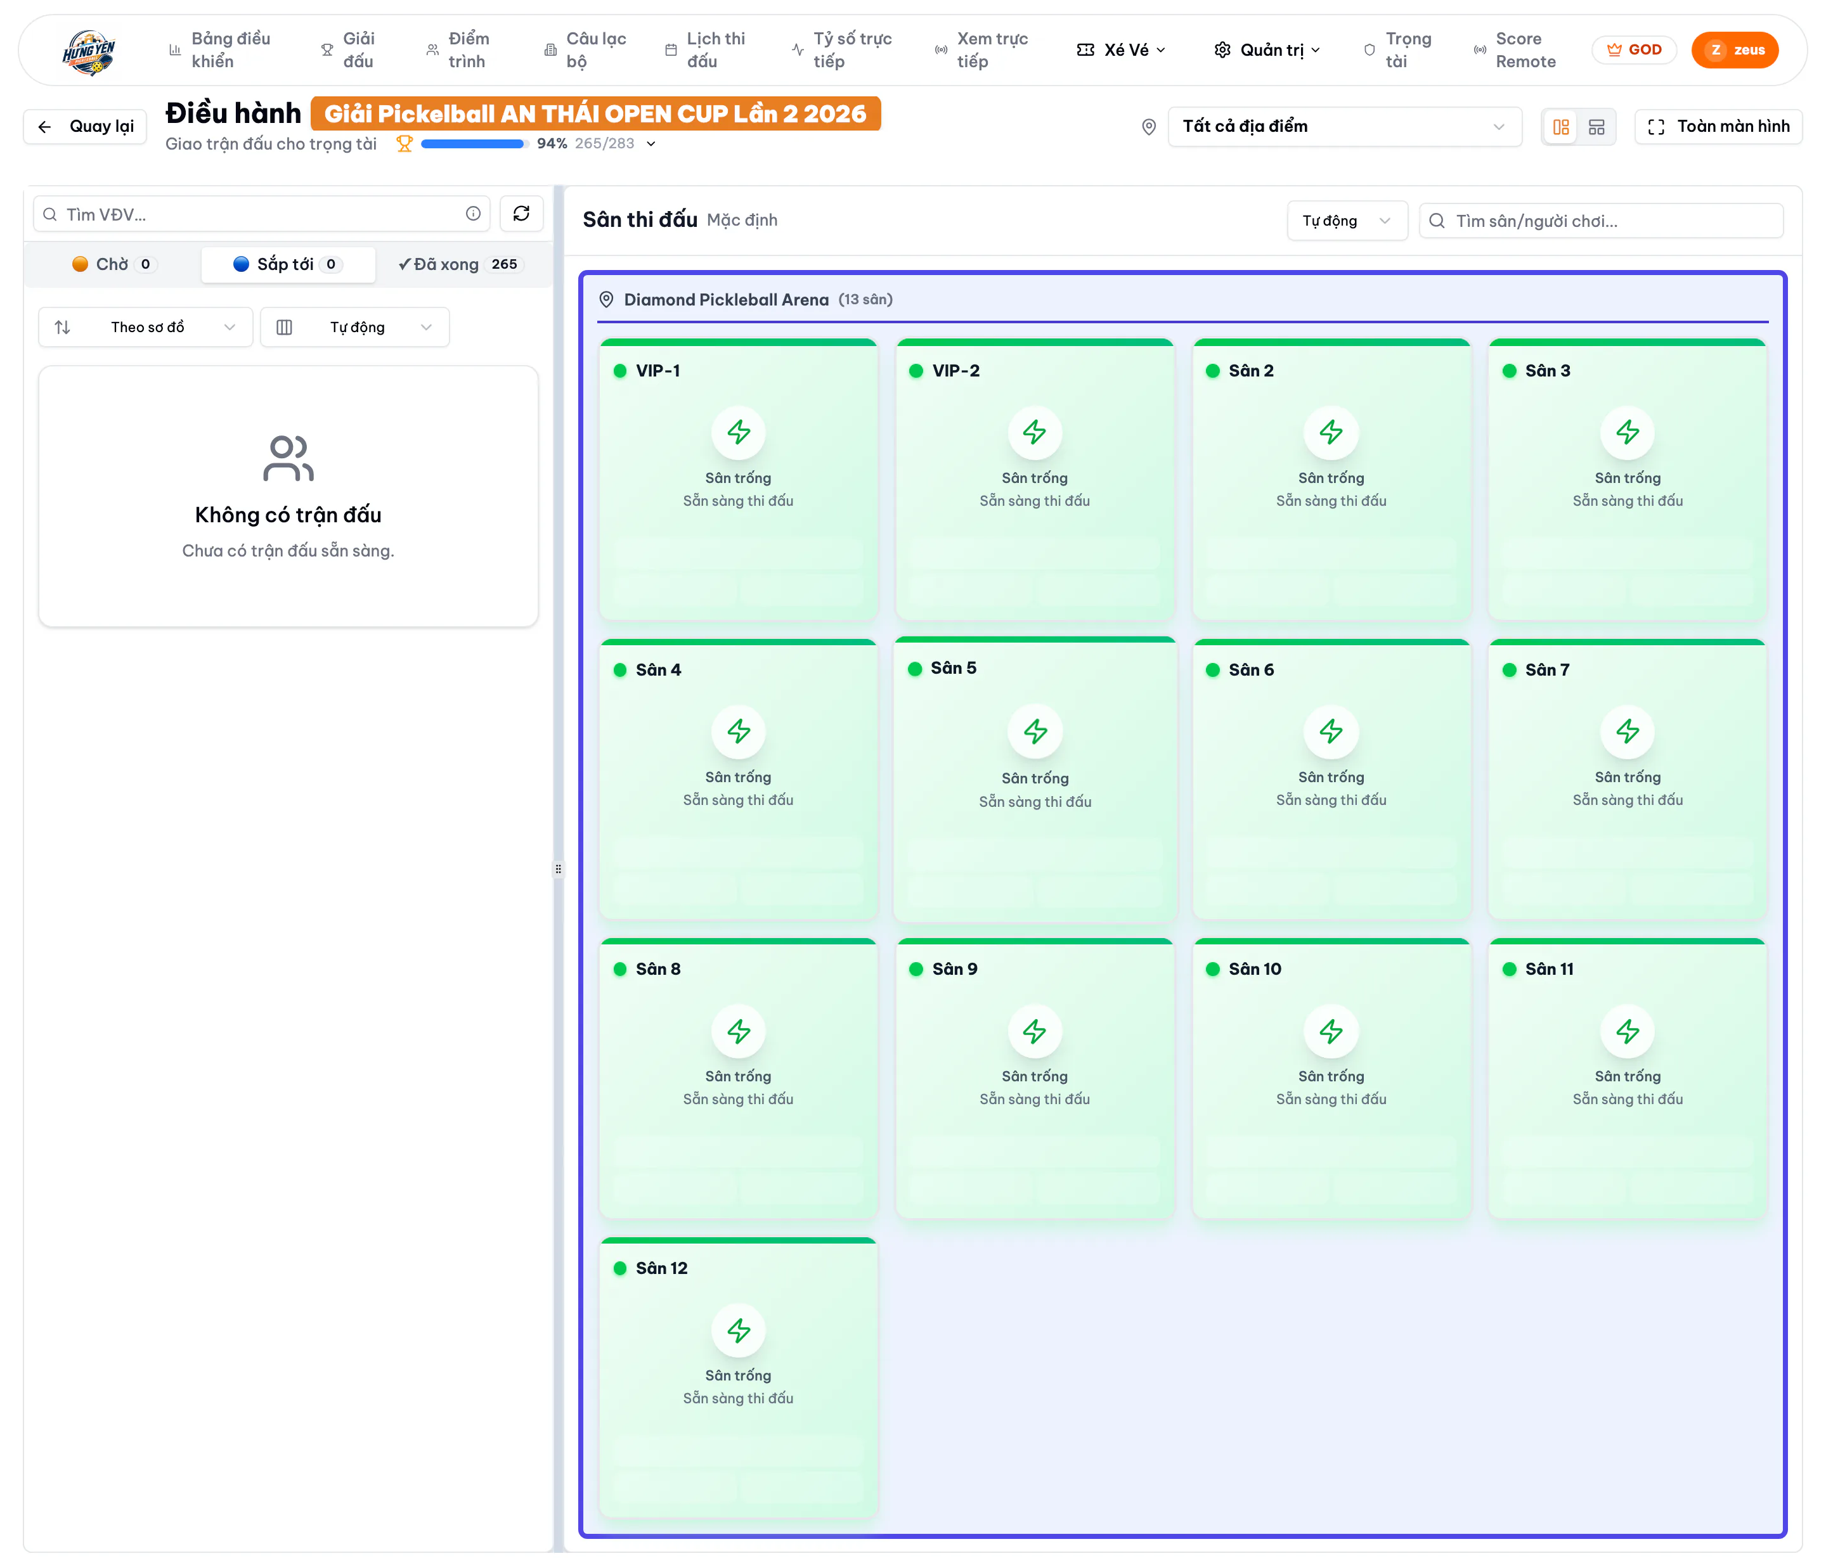Click lightning icon on Sân 3 card
This screenshot has width=1826, height=1563.
(1628, 433)
